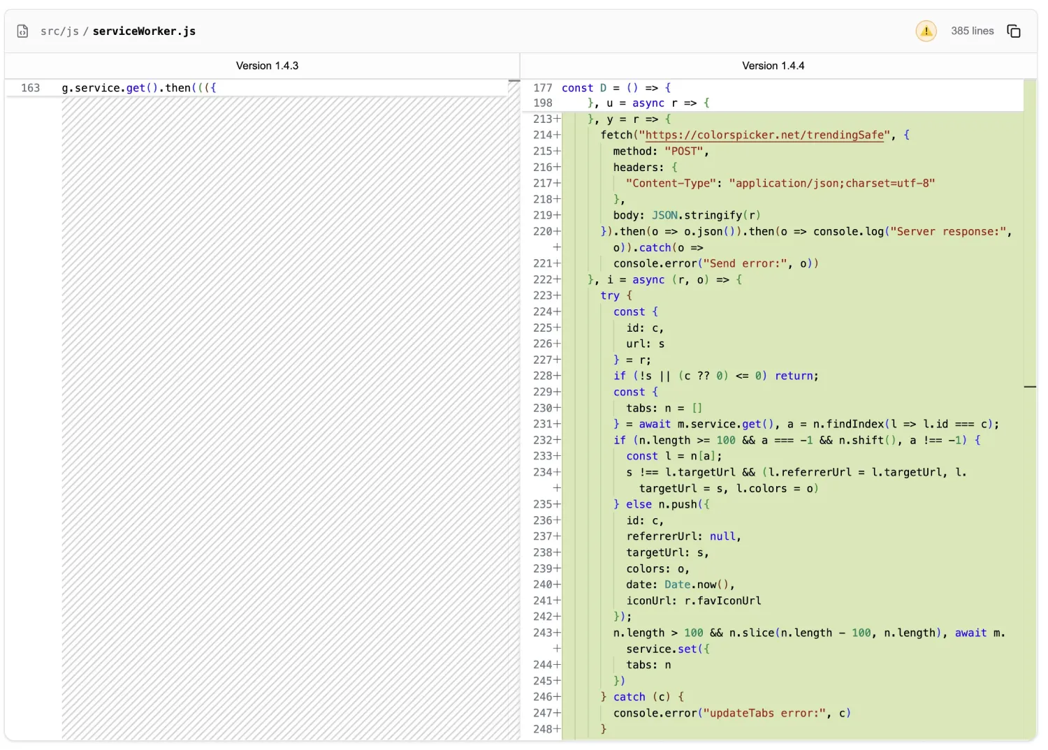
Task: Click the serviceWorker.js file name
Action: (x=144, y=31)
